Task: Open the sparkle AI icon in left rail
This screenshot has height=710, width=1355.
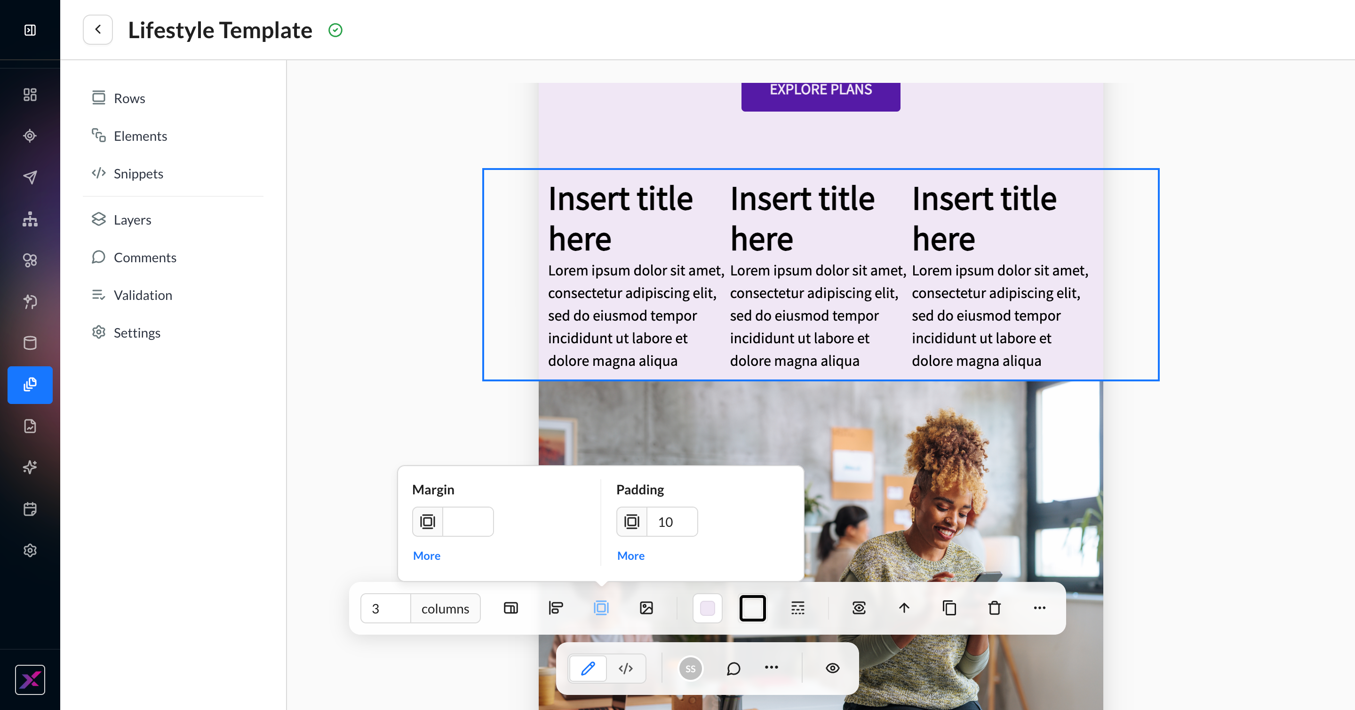Action: tap(30, 468)
